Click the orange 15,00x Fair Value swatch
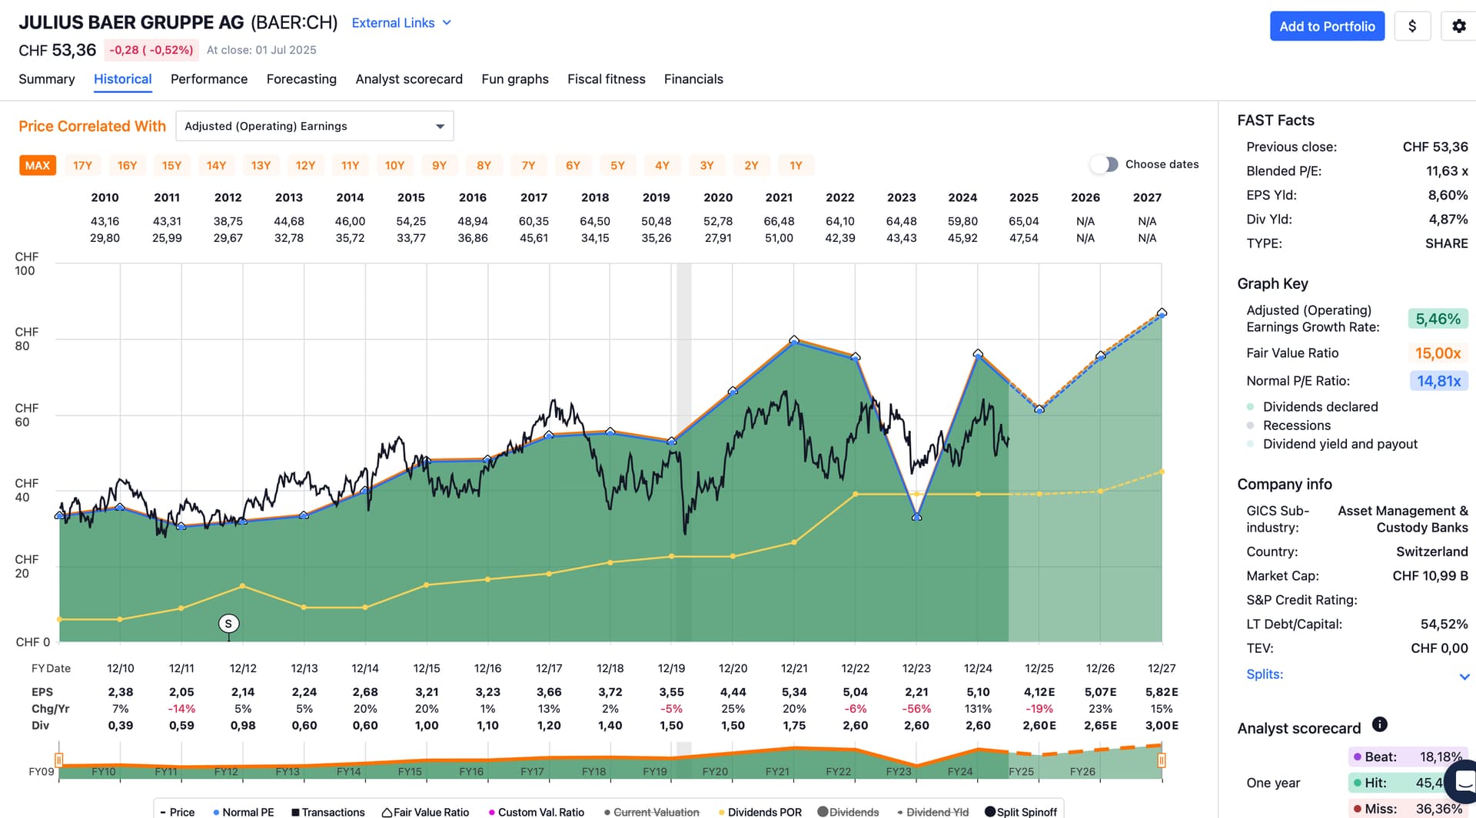Image resolution: width=1476 pixels, height=818 pixels. click(1438, 353)
